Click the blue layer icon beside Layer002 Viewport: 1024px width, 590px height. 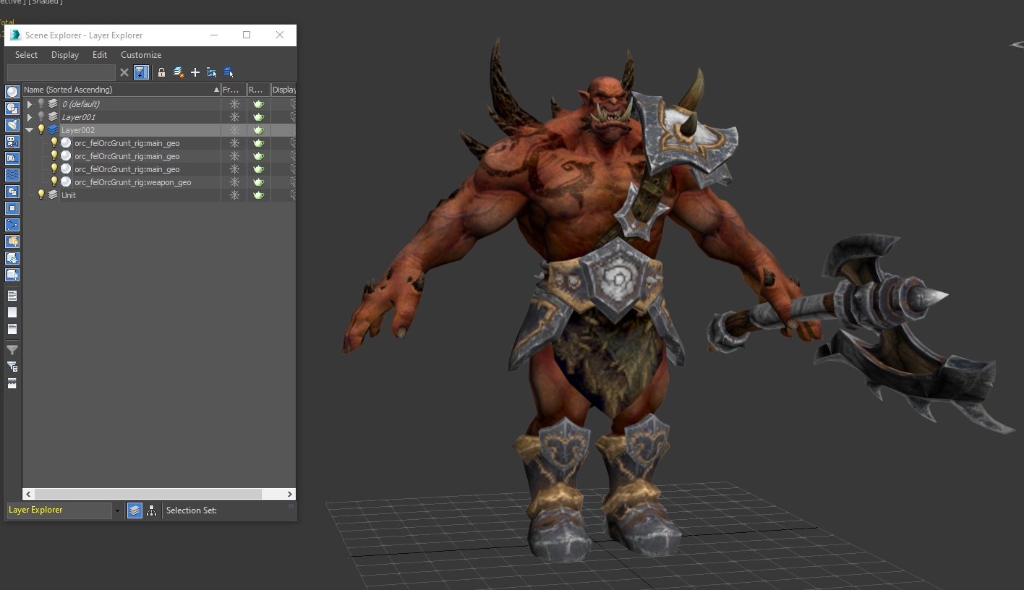[53, 130]
